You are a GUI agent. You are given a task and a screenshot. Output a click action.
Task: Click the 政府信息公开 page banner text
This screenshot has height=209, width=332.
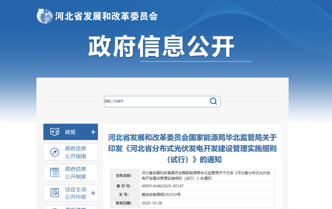tap(162, 45)
